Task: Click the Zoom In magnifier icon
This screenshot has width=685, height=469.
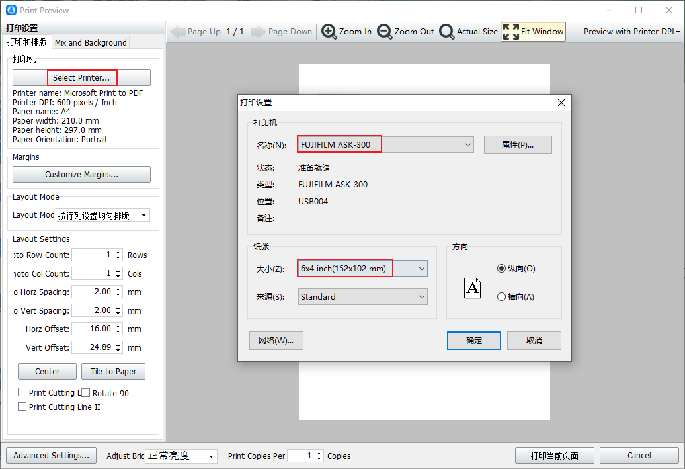Action: [x=329, y=32]
